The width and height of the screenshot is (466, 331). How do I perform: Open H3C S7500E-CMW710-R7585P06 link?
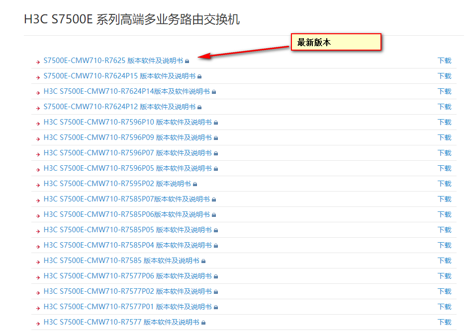click(127, 214)
